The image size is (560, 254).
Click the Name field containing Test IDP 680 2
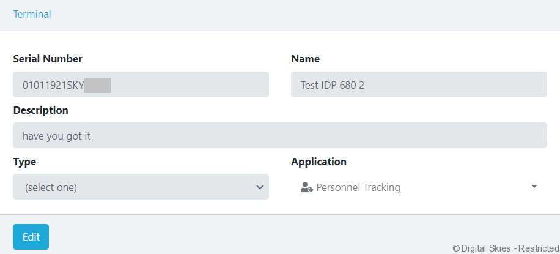tap(419, 84)
